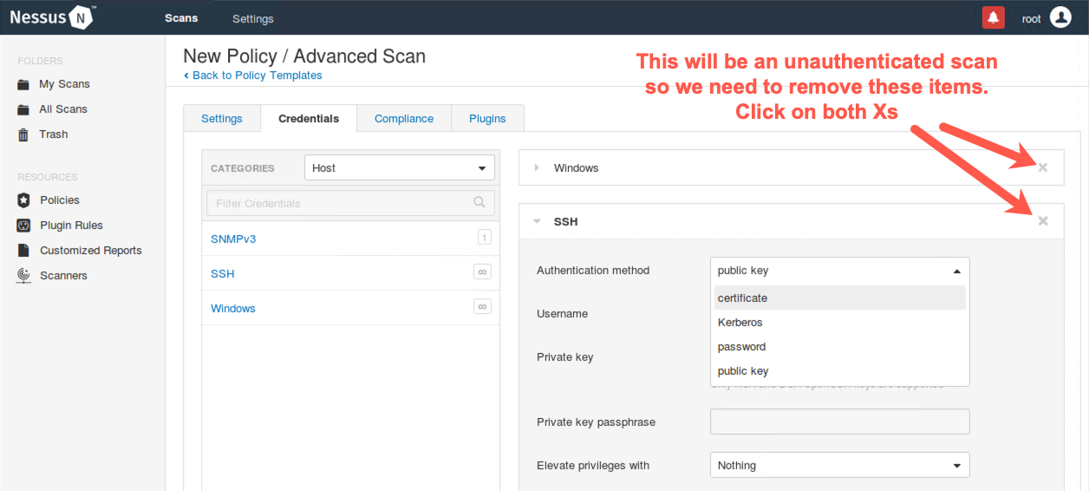The height and width of the screenshot is (491, 1089).
Task: Switch to the Plugins tab
Action: (487, 118)
